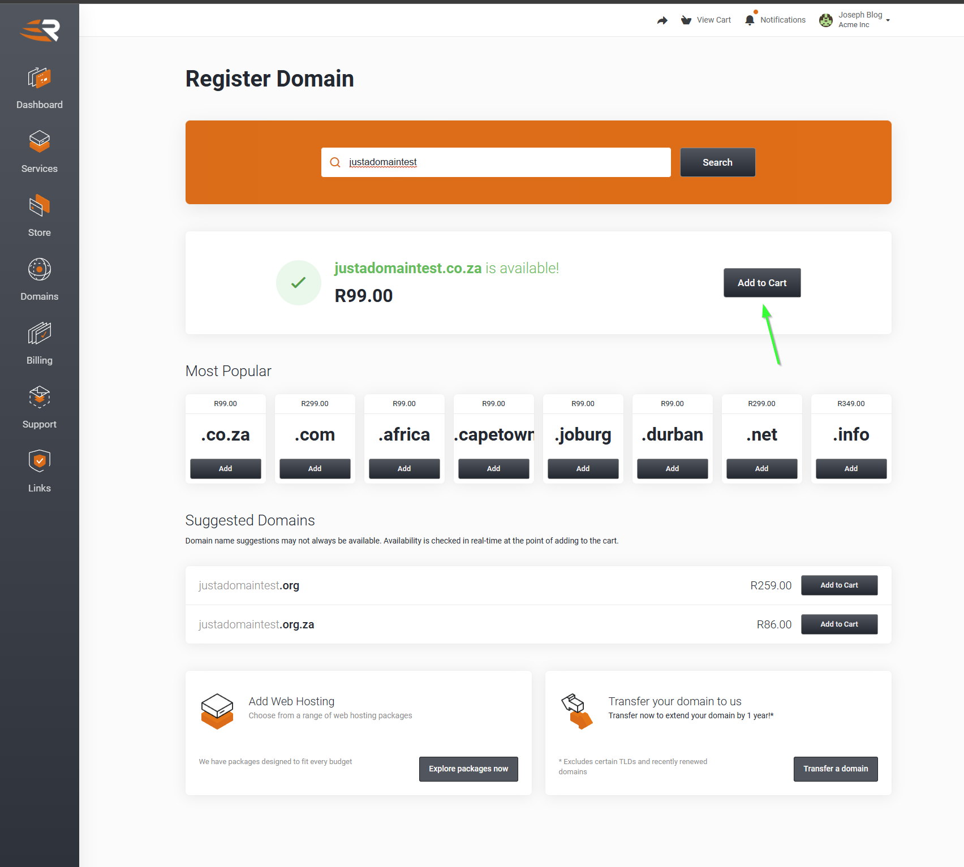Open View Cart from the top bar

click(705, 20)
